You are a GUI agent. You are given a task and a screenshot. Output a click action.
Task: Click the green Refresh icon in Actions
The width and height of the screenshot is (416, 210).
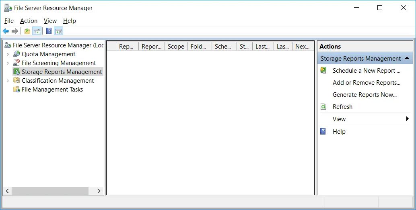tap(323, 107)
